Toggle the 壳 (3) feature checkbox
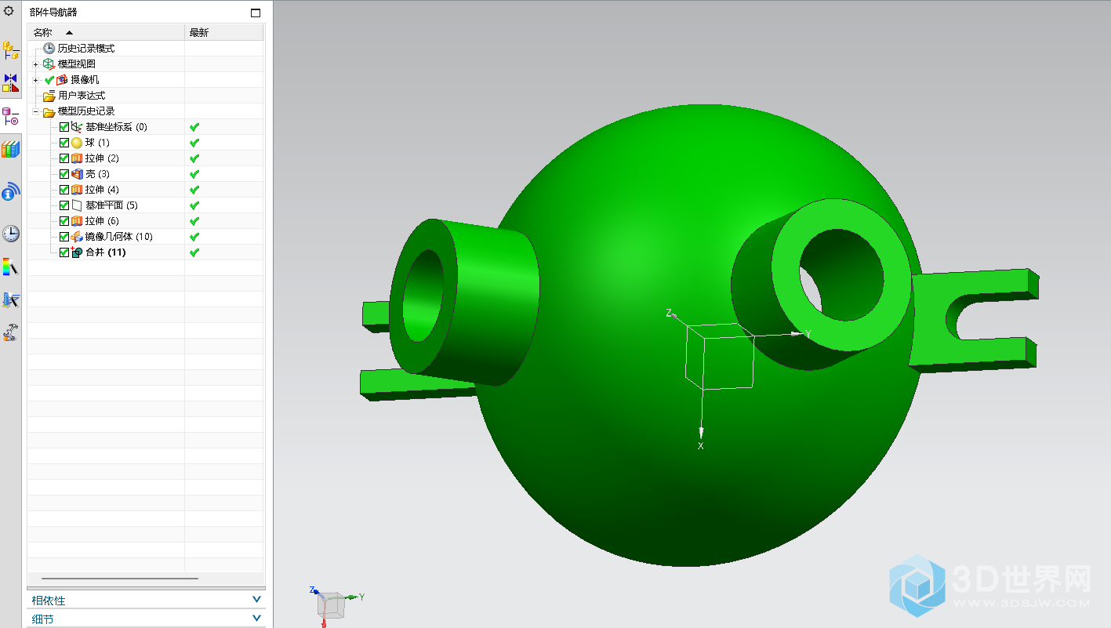This screenshot has height=628, width=1111. tap(64, 174)
